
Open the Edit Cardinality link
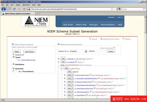(x=19, y=47)
